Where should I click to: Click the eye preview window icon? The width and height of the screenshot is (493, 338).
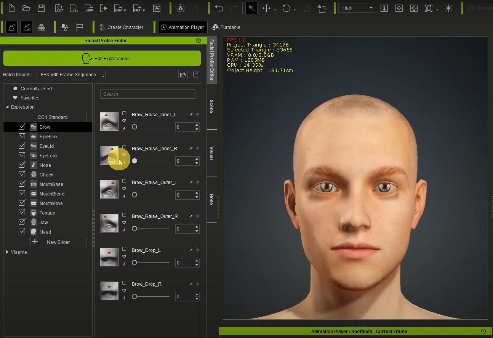(157, 8)
